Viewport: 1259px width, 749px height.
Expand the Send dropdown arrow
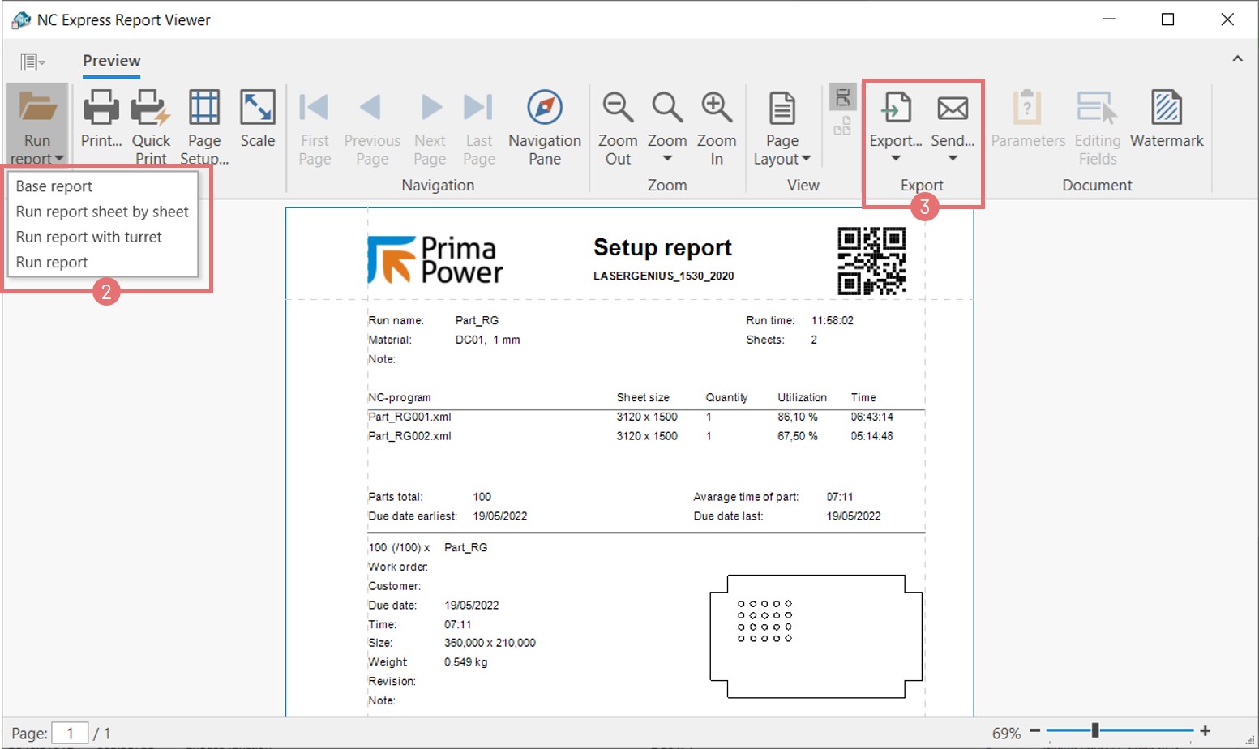click(x=953, y=159)
